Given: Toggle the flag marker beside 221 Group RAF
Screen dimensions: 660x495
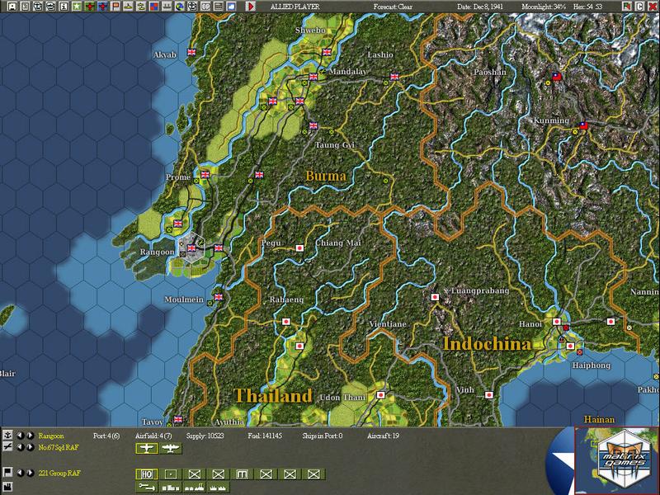Looking at the screenshot, I should click(6, 470).
